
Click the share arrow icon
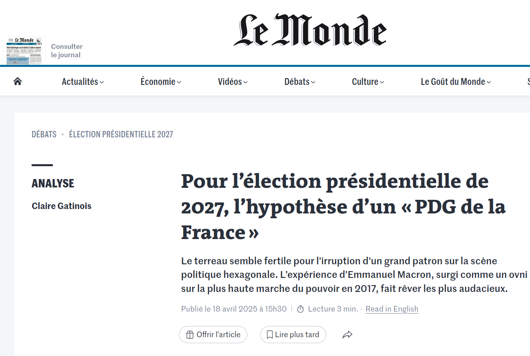(x=347, y=335)
